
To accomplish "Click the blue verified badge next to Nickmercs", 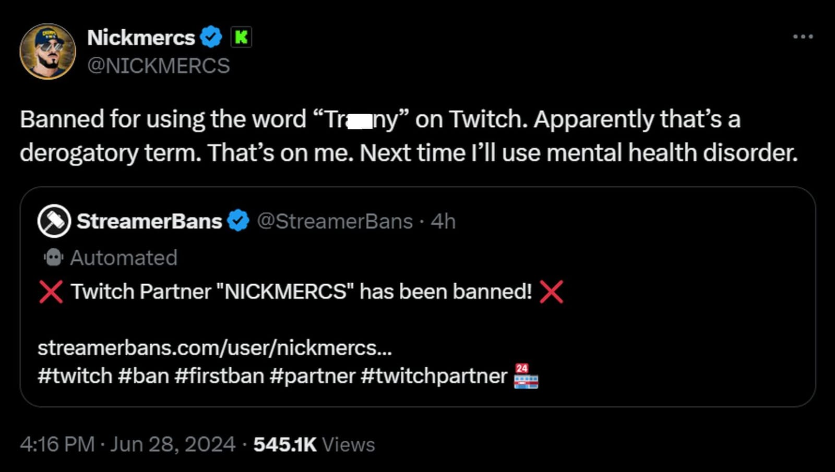I will (x=211, y=37).
